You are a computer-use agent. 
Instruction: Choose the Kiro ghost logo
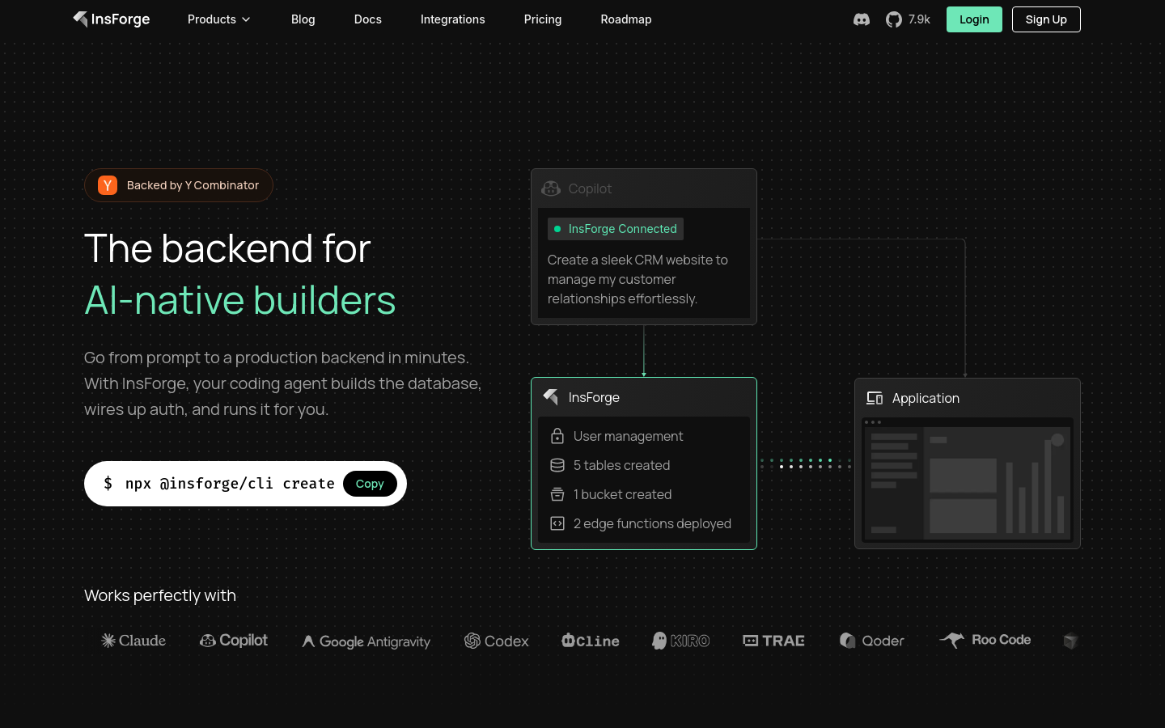click(x=680, y=641)
